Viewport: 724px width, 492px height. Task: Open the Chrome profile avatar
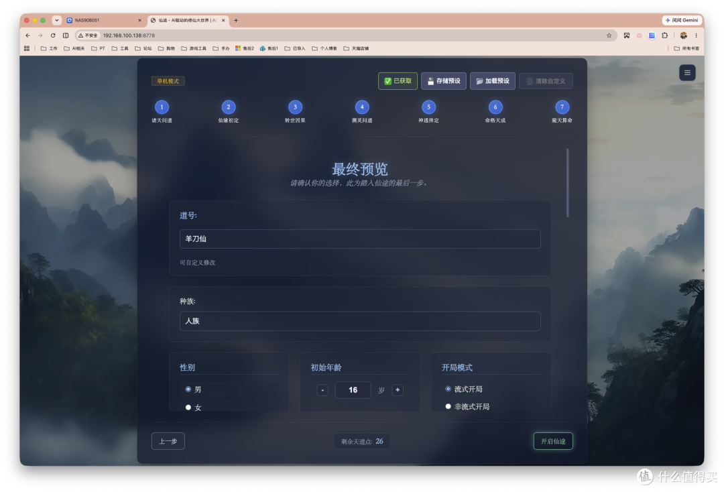point(683,36)
